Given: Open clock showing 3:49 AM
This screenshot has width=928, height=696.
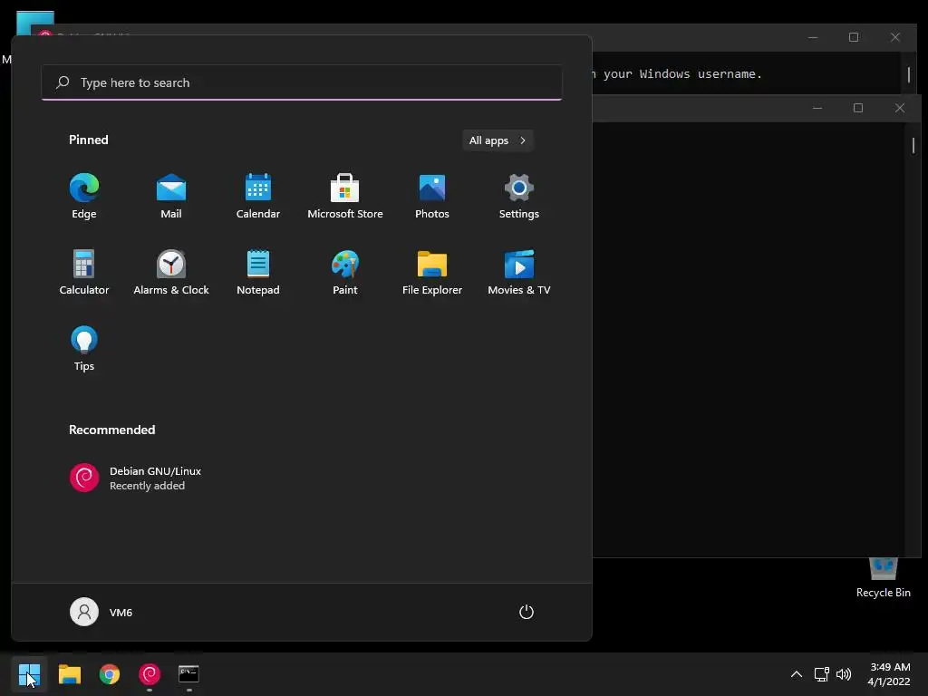Looking at the screenshot, I should (x=889, y=674).
